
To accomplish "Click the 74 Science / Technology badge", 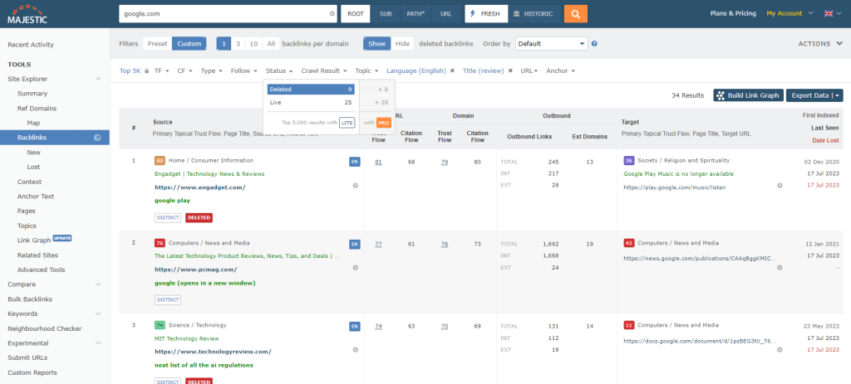I will click(160, 325).
